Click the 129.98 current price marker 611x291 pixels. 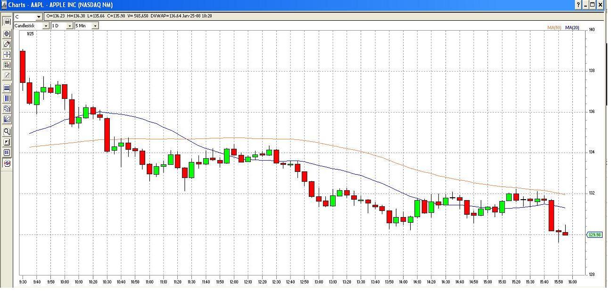594,234
